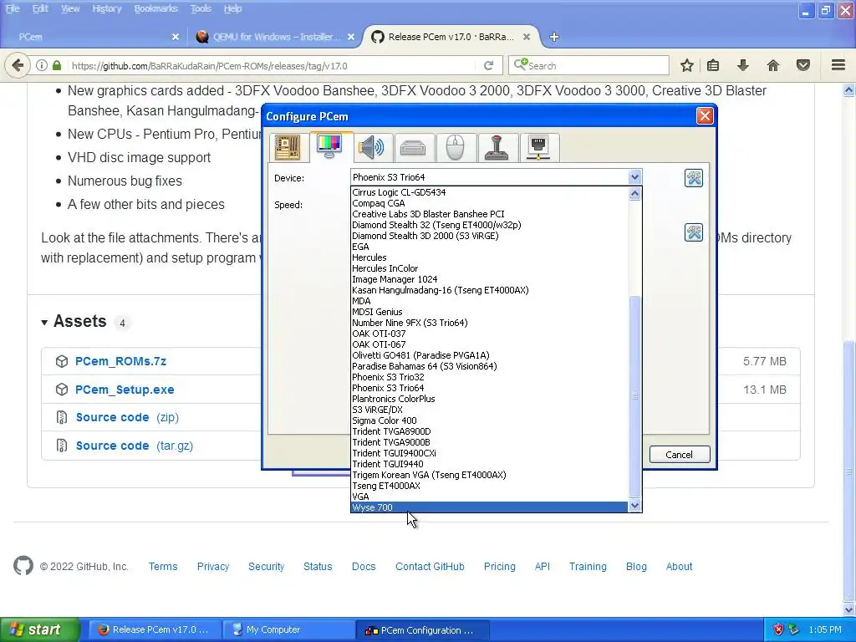Show bookmarks list icon in toolbar
This screenshot has width=856, height=642.
click(x=713, y=65)
